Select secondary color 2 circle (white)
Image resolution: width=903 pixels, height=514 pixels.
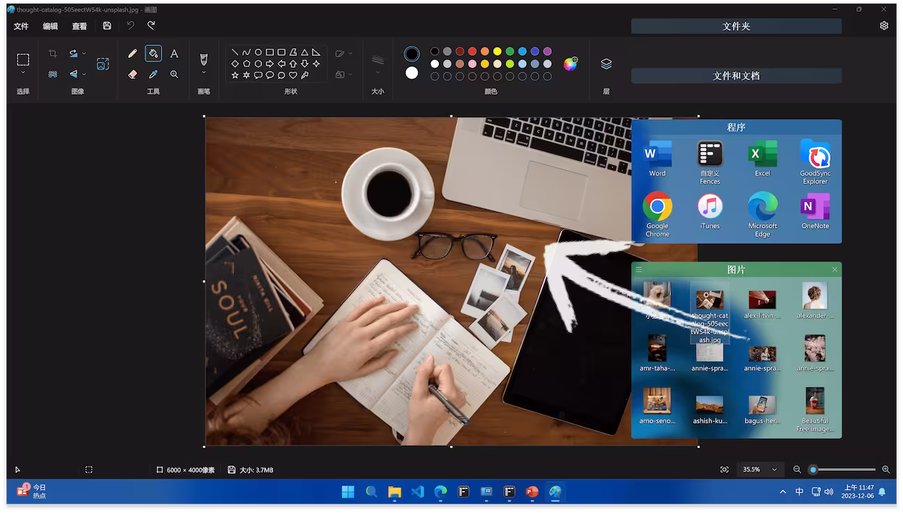[412, 72]
